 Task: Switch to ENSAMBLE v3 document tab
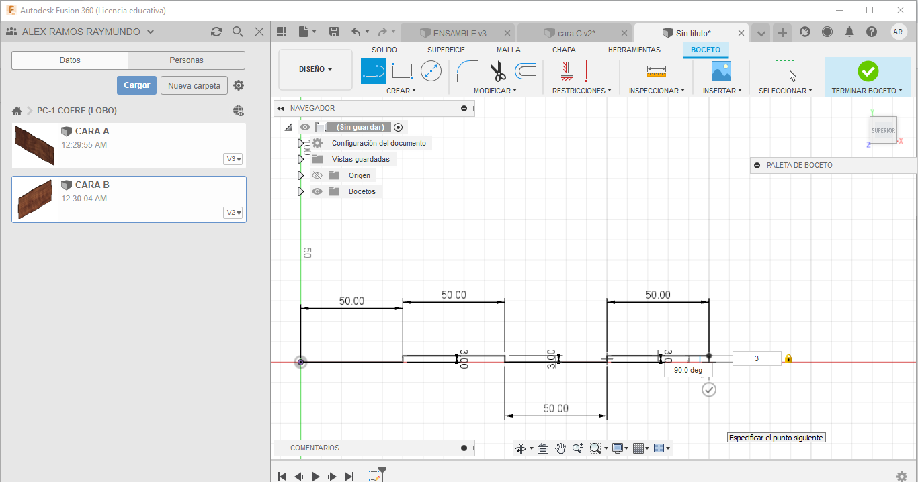click(458, 33)
